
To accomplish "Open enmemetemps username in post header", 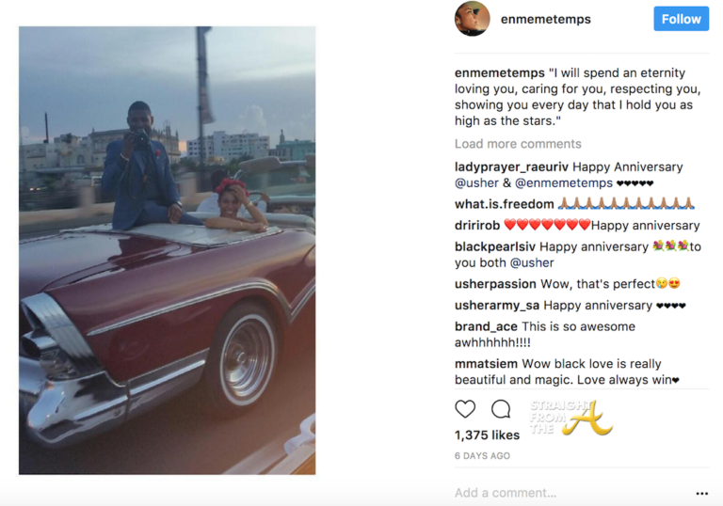I will point(546,19).
